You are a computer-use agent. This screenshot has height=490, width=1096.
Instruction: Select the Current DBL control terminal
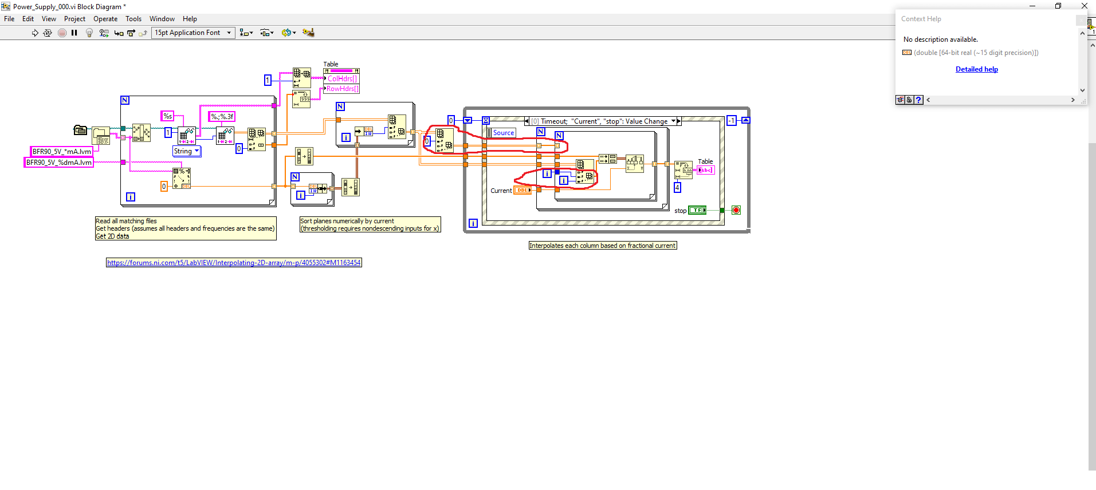pyautogui.click(x=523, y=191)
